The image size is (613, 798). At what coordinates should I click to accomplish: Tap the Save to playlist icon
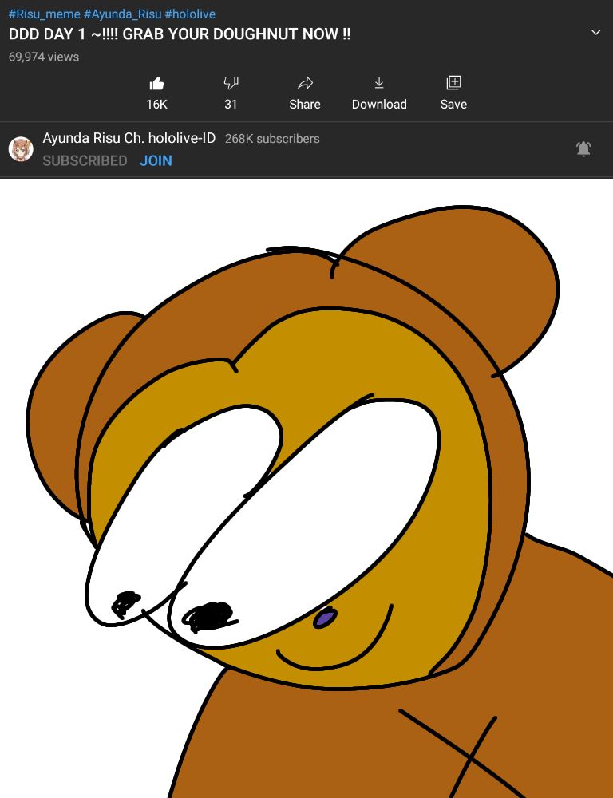(x=453, y=83)
